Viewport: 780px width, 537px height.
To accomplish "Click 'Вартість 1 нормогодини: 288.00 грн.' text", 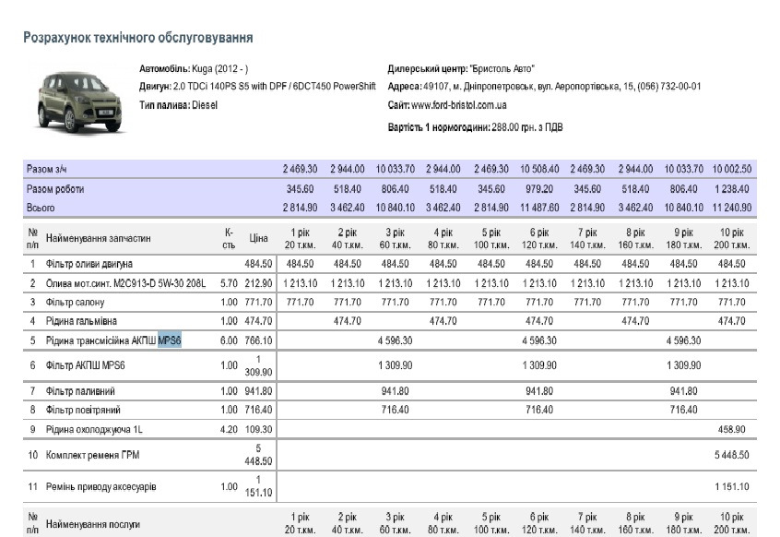I will (475, 127).
